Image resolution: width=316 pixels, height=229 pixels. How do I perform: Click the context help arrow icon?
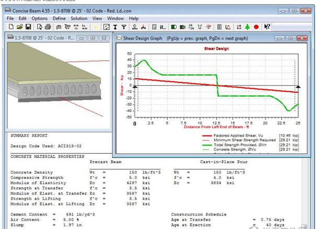[x=267, y=26]
